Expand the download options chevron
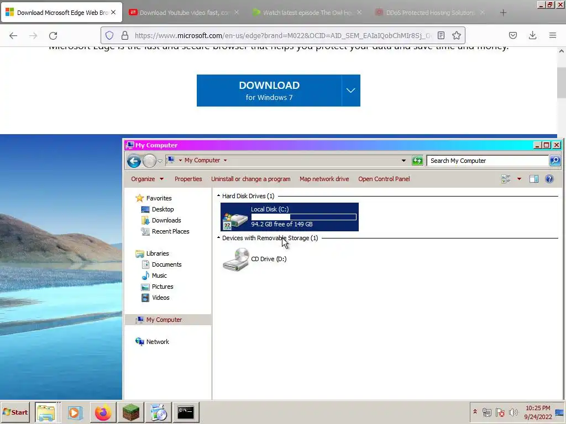 coord(351,91)
